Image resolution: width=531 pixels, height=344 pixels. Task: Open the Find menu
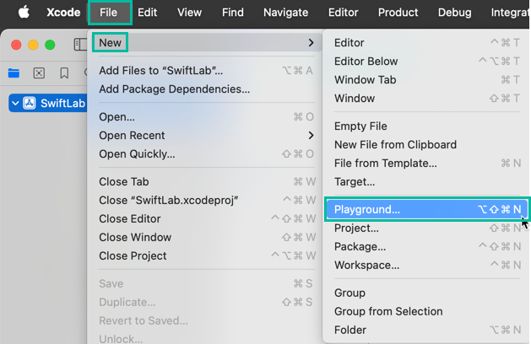pyautogui.click(x=233, y=13)
